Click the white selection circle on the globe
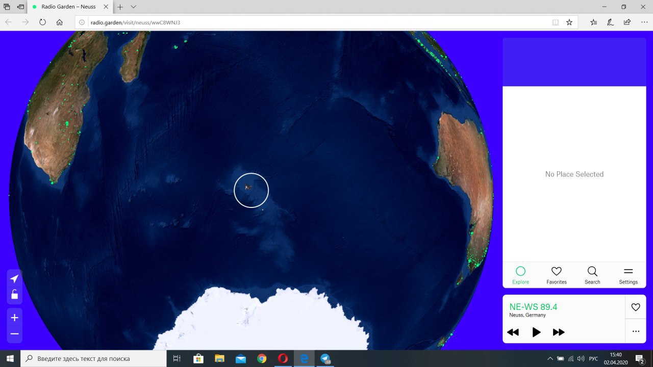This screenshot has width=653, height=367. pos(251,190)
